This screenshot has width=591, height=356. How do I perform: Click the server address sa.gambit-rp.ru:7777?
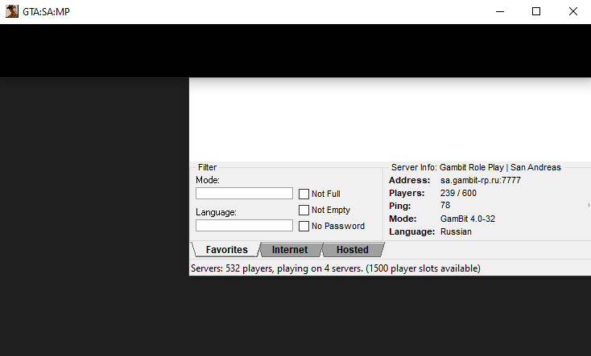[x=480, y=180]
